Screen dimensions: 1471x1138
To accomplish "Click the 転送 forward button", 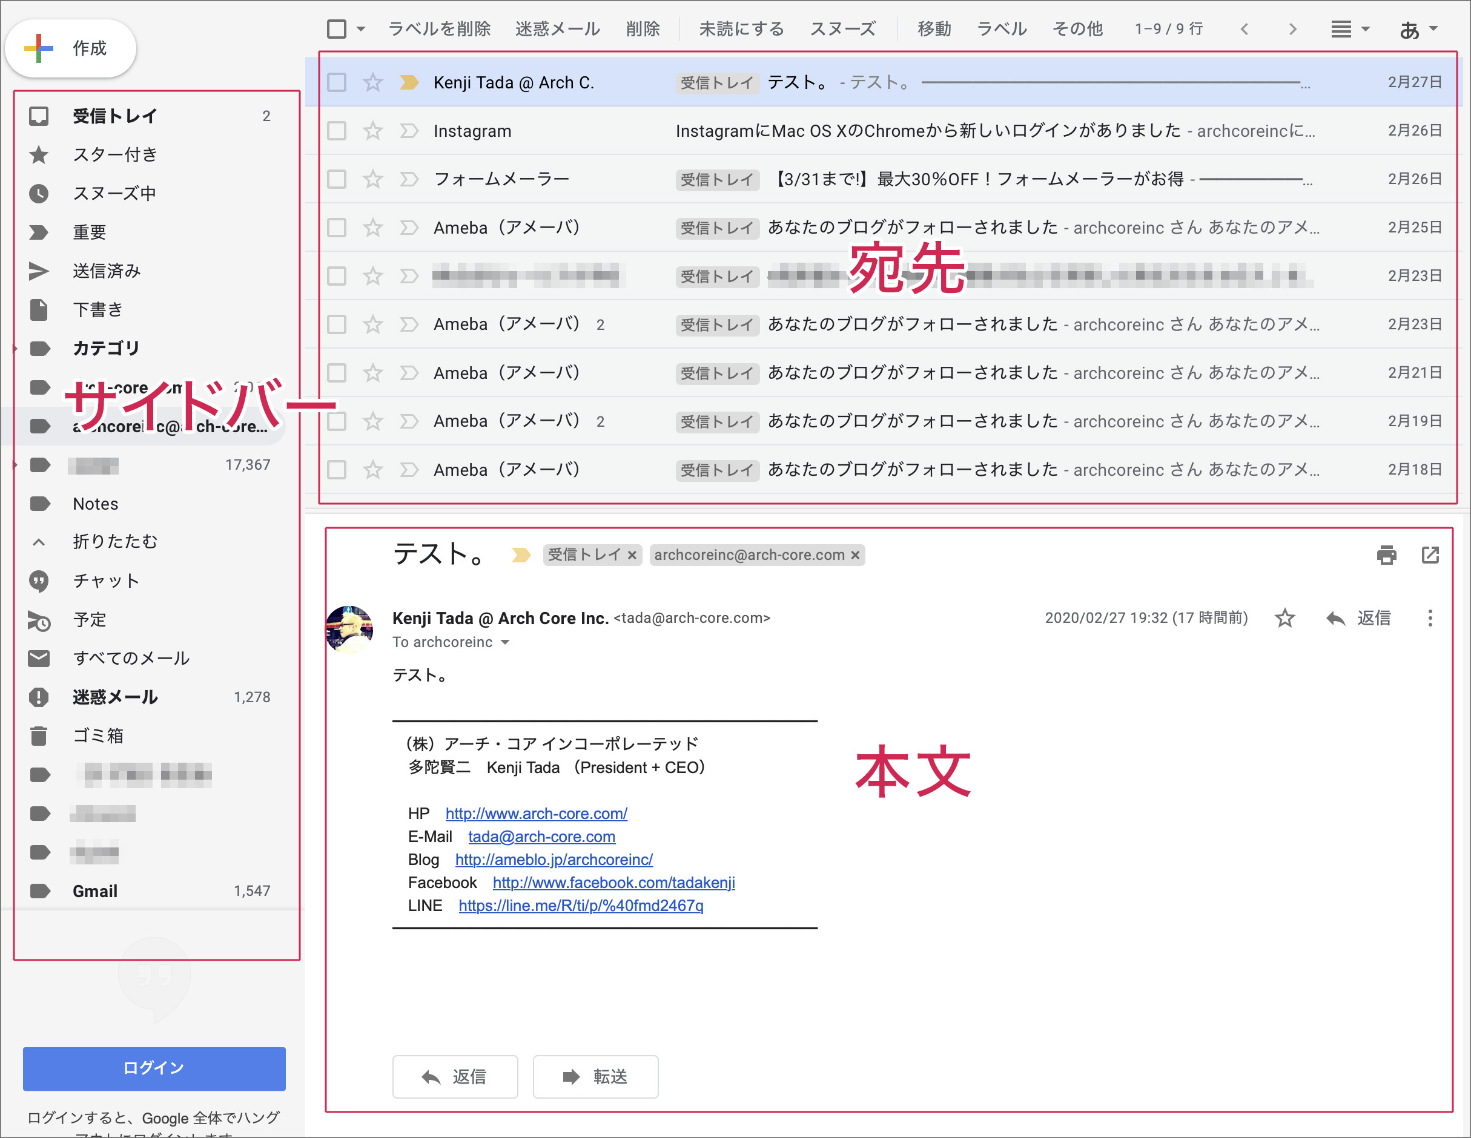I will (595, 1076).
